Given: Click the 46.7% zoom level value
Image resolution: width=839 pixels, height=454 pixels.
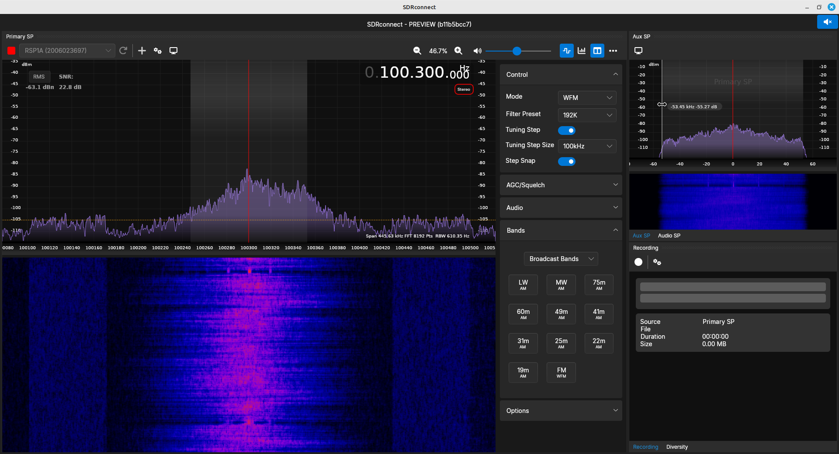Looking at the screenshot, I should pyautogui.click(x=438, y=51).
